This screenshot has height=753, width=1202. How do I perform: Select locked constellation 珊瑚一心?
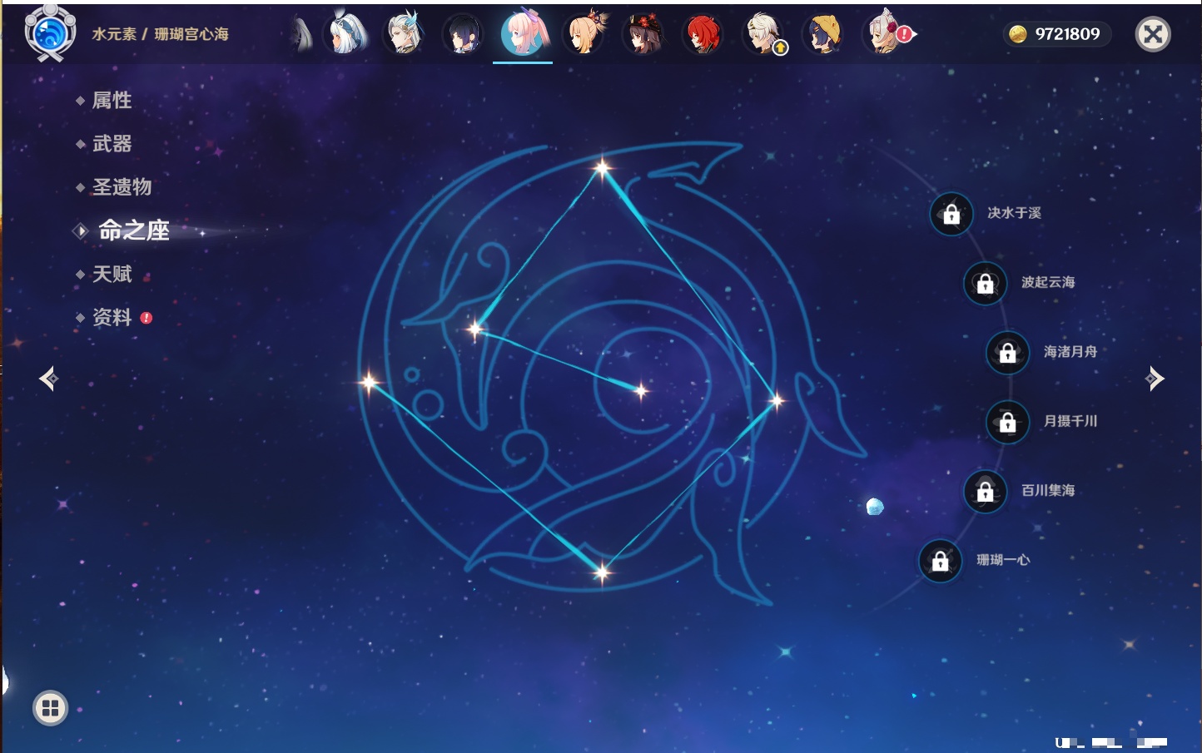coord(940,561)
